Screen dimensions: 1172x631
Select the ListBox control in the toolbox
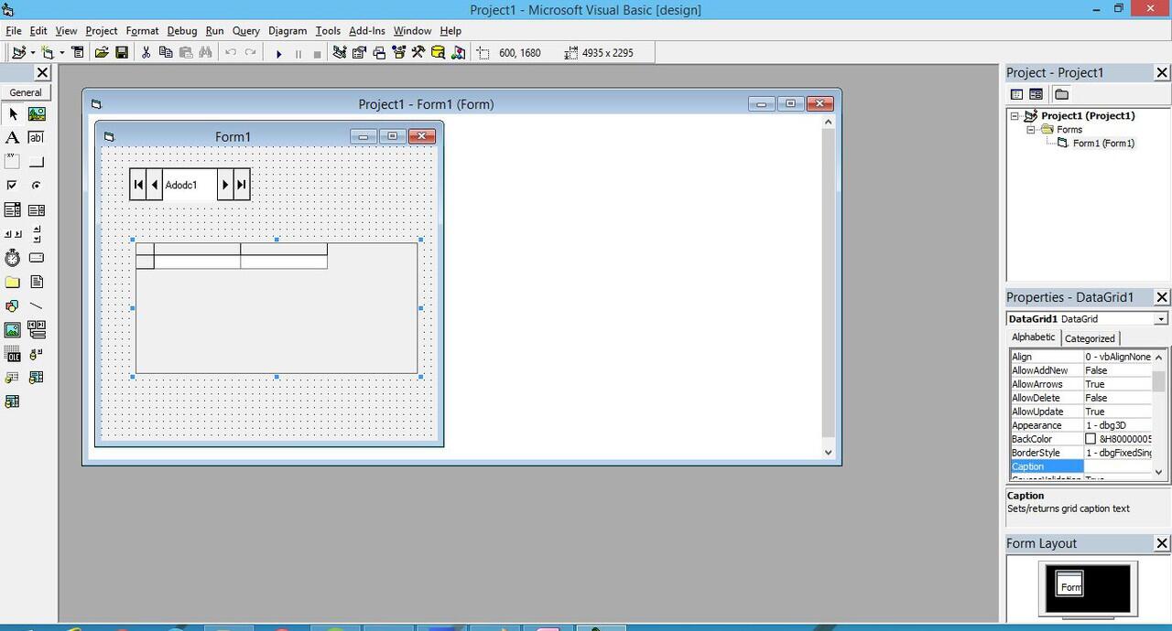pos(37,210)
